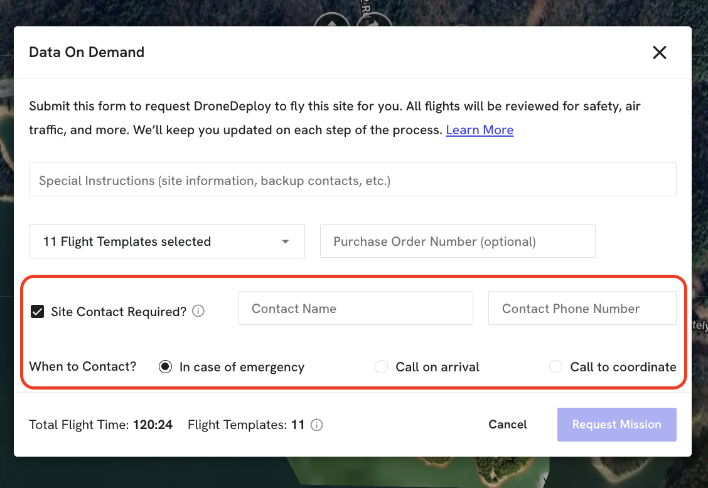Submit with the Request Mission button
Image resolution: width=708 pixels, height=488 pixels.
tap(616, 425)
